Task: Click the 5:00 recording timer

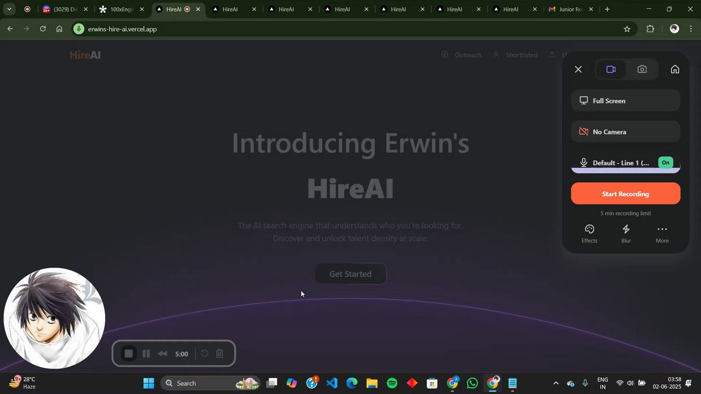Action: tap(181, 354)
